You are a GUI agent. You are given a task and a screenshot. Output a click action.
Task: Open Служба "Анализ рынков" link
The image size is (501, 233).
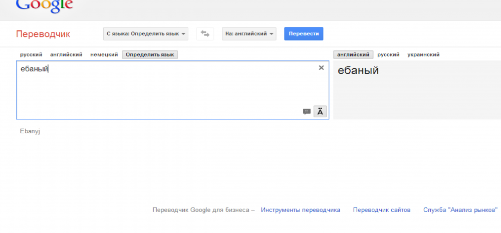(x=460, y=210)
